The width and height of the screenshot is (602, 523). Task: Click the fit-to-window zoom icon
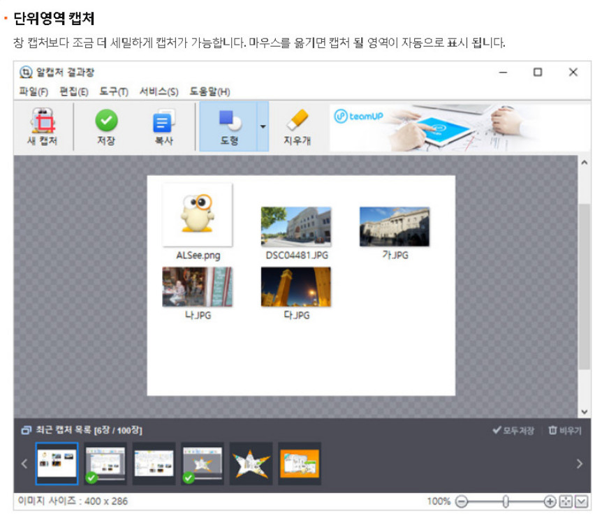(x=566, y=501)
